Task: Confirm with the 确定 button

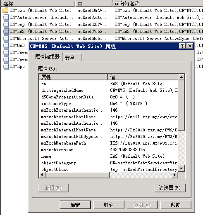Action: (x=75, y=205)
